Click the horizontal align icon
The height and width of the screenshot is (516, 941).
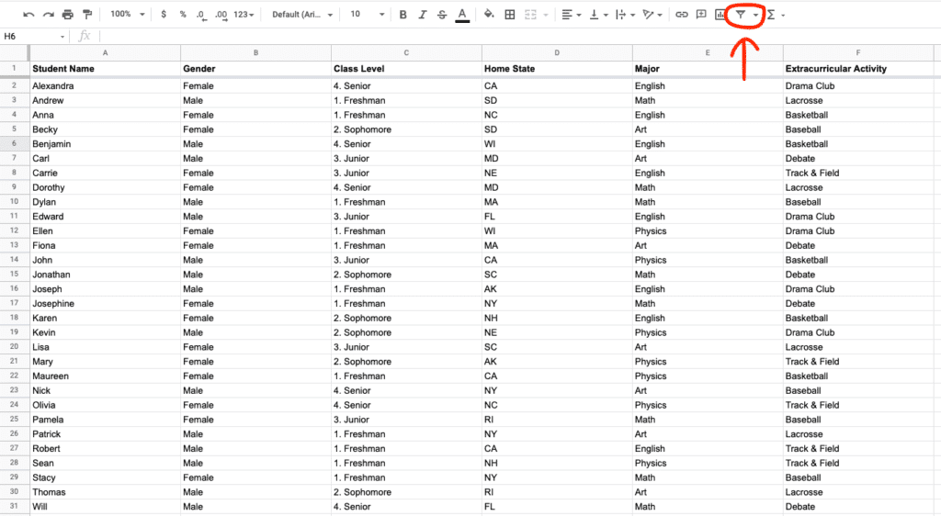pos(566,15)
